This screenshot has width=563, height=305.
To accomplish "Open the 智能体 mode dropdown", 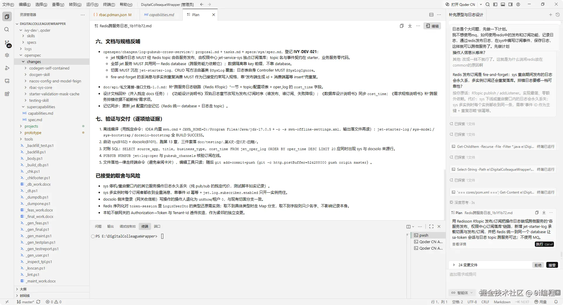I will 462,293.
